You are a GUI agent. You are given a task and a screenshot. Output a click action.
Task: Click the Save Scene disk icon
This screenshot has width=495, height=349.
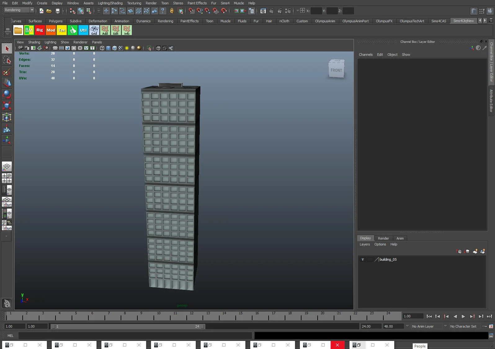tap(57, 11)
